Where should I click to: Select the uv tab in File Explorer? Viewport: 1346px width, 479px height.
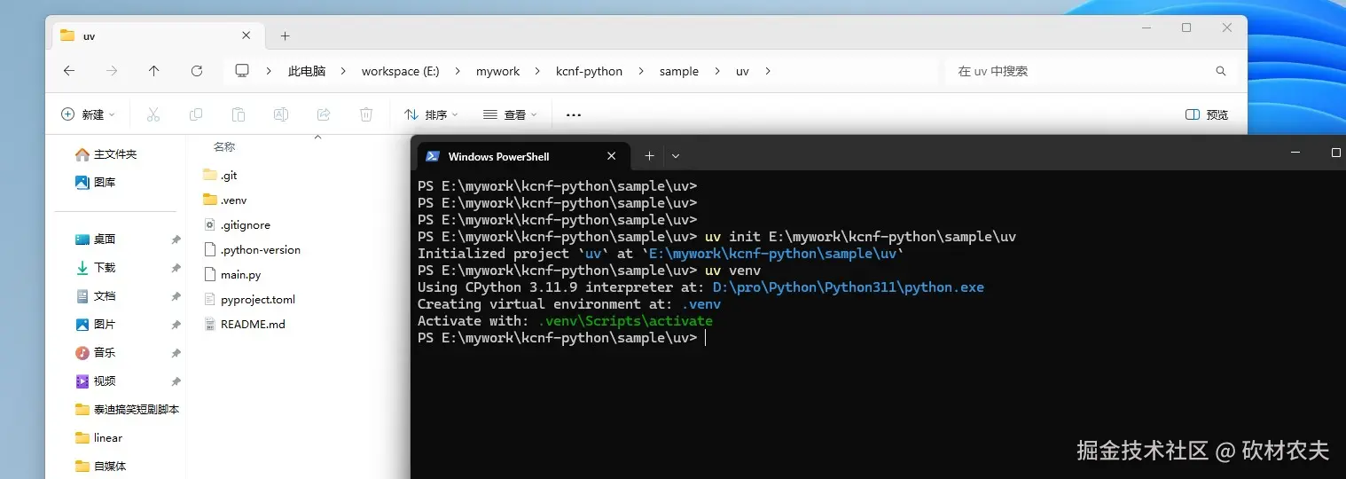click(158, 35)
